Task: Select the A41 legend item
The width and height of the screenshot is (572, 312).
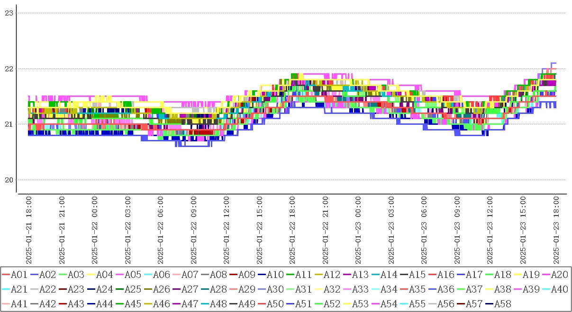Action: click(19, 303)
